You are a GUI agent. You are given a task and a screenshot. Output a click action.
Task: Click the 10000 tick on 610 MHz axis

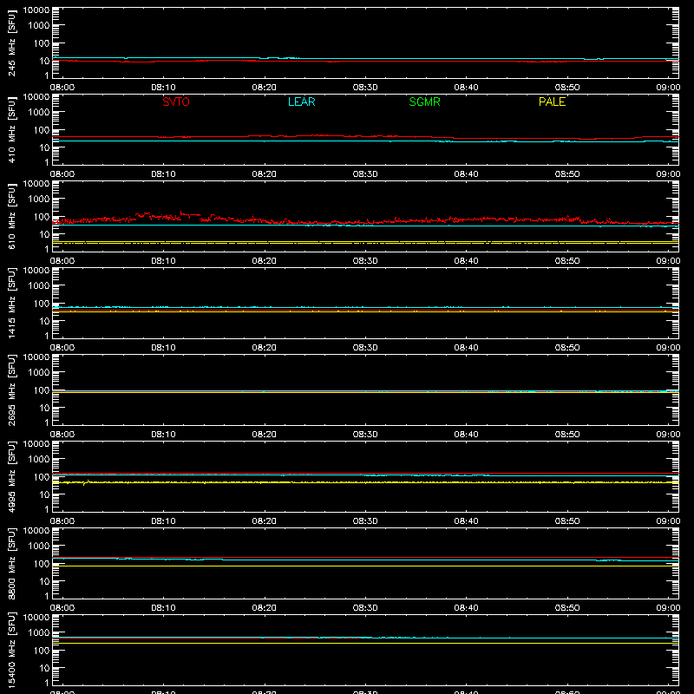(x=36, y=183)
